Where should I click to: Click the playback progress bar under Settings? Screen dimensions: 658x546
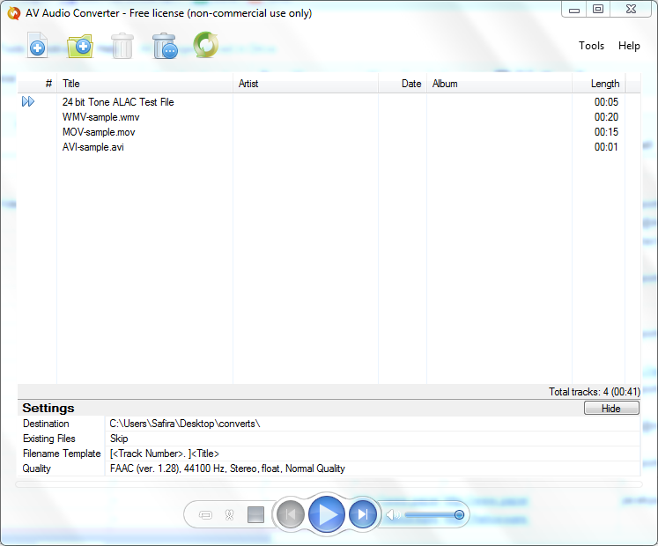tap(329, 484)
